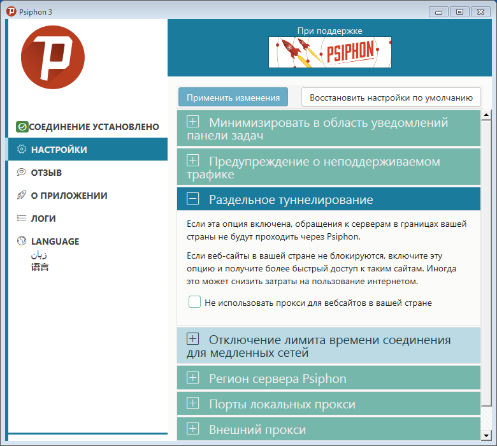Click the globe icon next to Language
Screen dimensions: 497x446
(22, 241)
